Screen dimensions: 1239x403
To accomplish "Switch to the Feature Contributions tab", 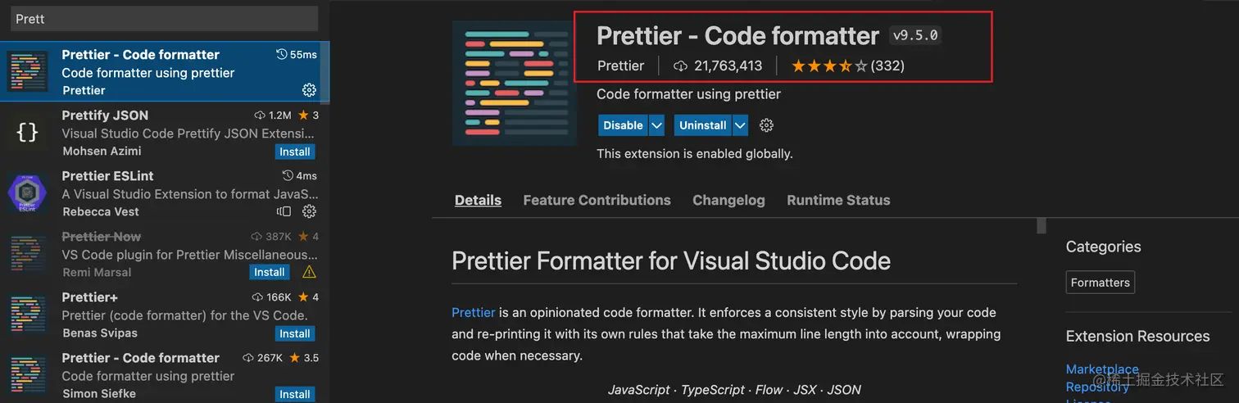I will 597,200.
